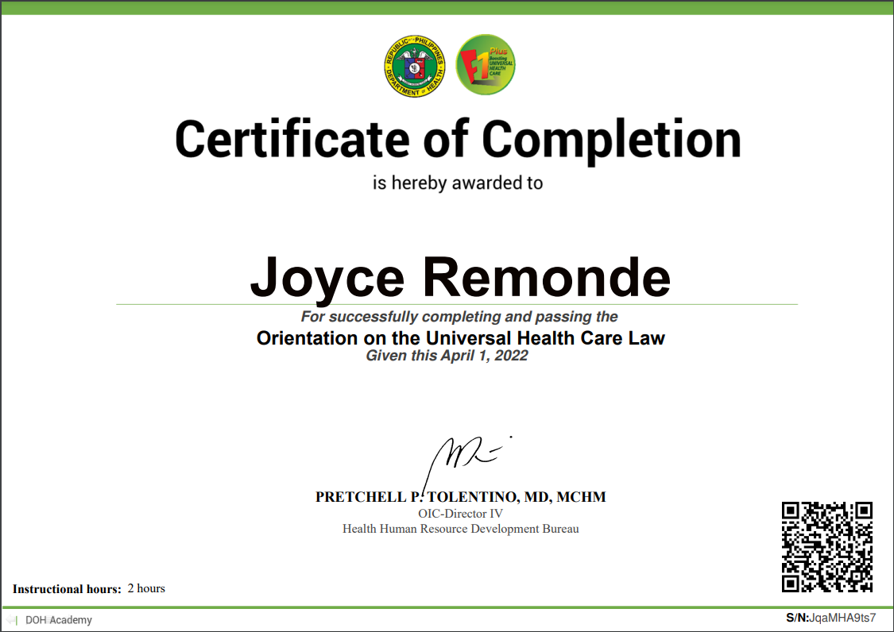The width and height of the screenshot is (894, 632).
Task: Click the date Given this April 1, 2022
Action: (x=447, y=355)
